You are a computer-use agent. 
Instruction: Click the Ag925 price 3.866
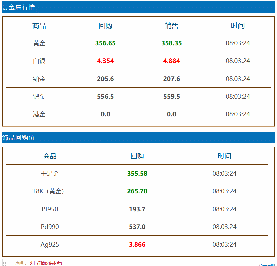pyautogui.click(x=137, y=244)
